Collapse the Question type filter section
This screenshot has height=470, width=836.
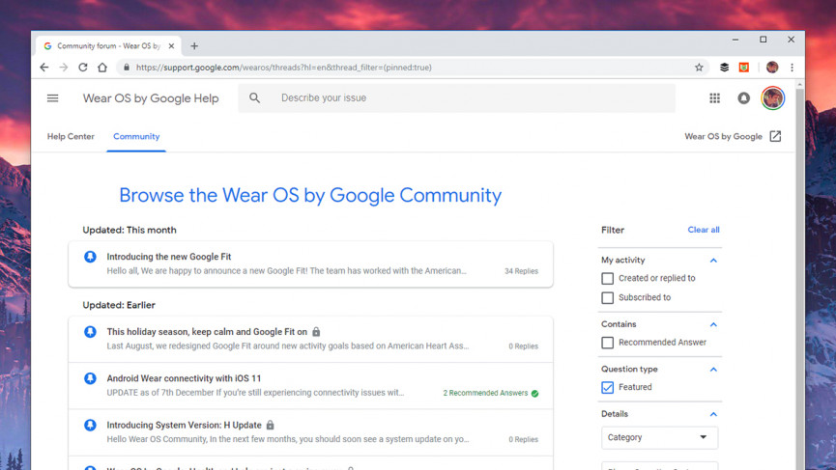coord(713,370)
